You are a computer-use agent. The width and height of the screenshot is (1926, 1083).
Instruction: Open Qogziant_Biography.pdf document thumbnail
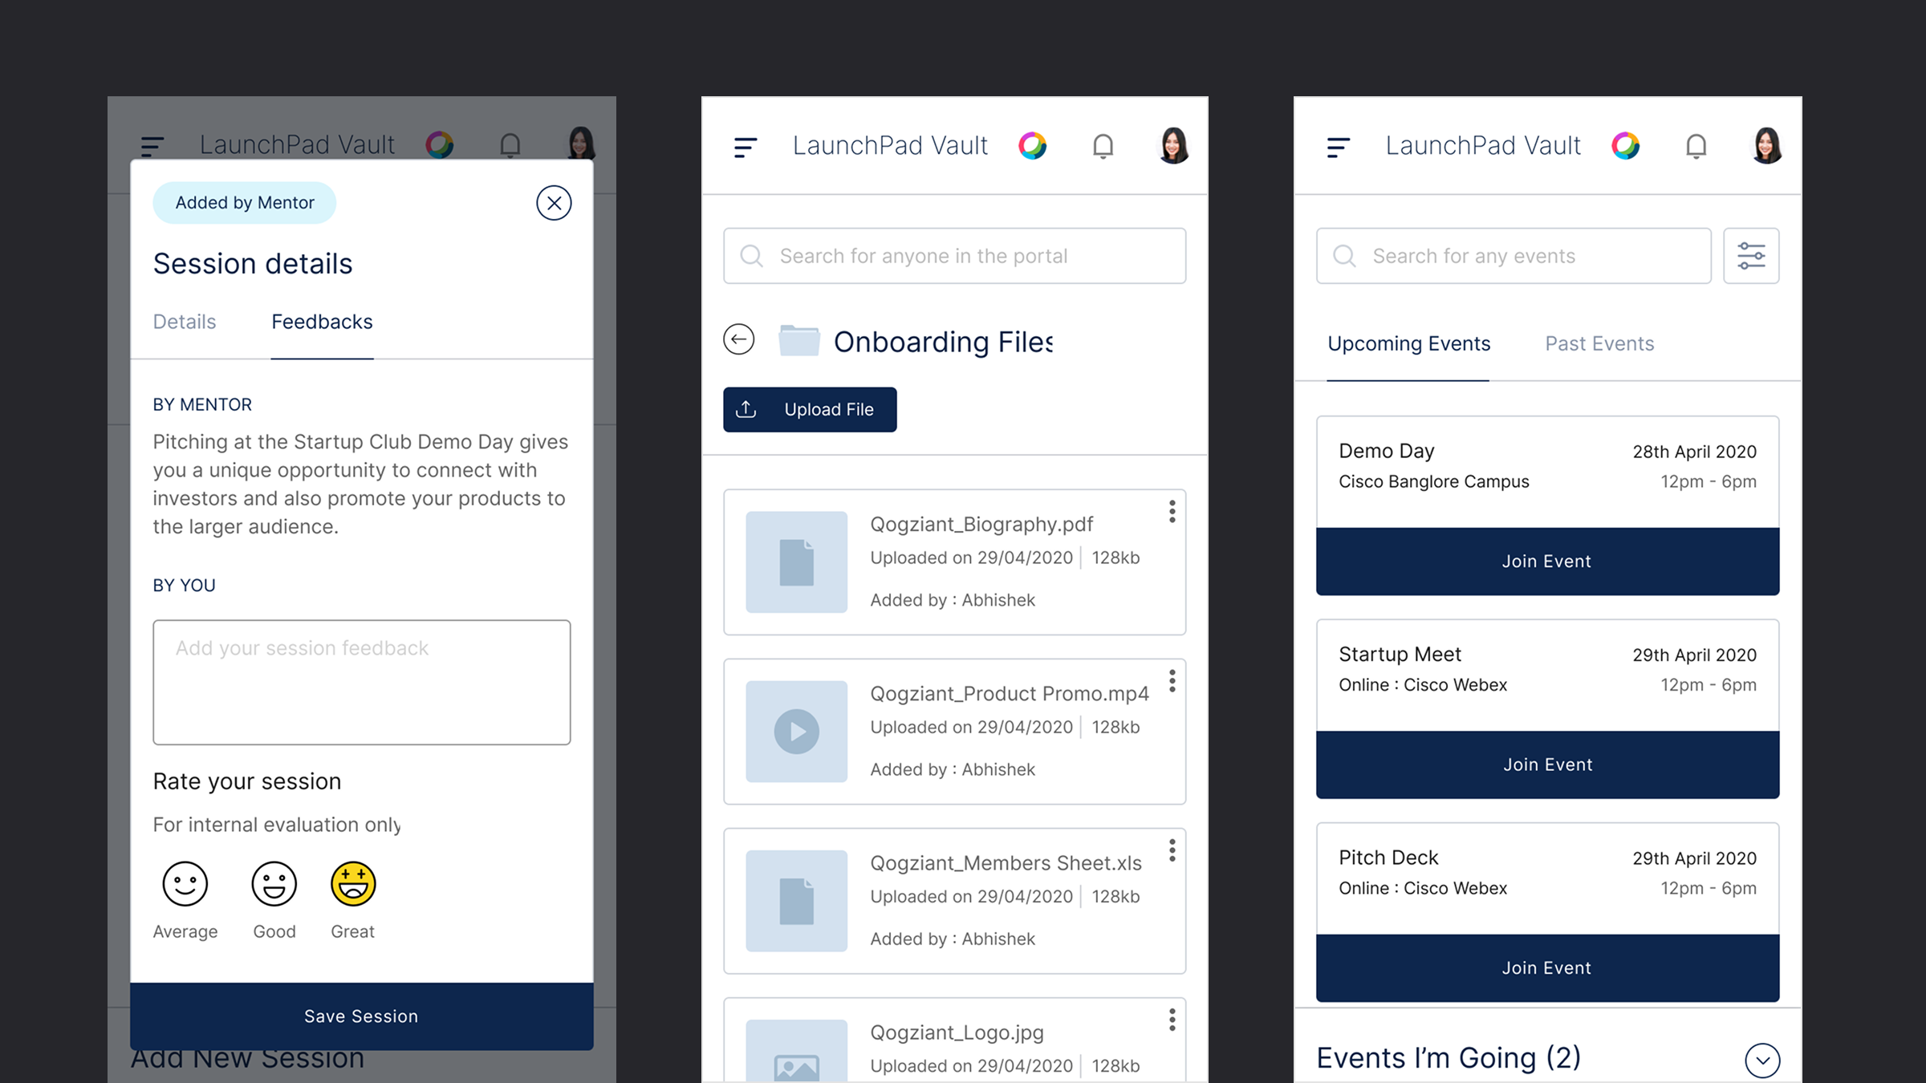tap(797, 562)
